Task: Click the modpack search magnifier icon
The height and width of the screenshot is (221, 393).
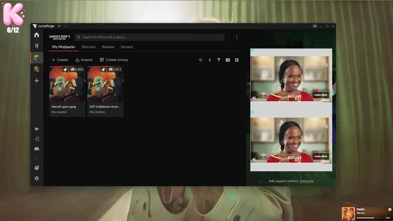Action: tap(201, 60)
